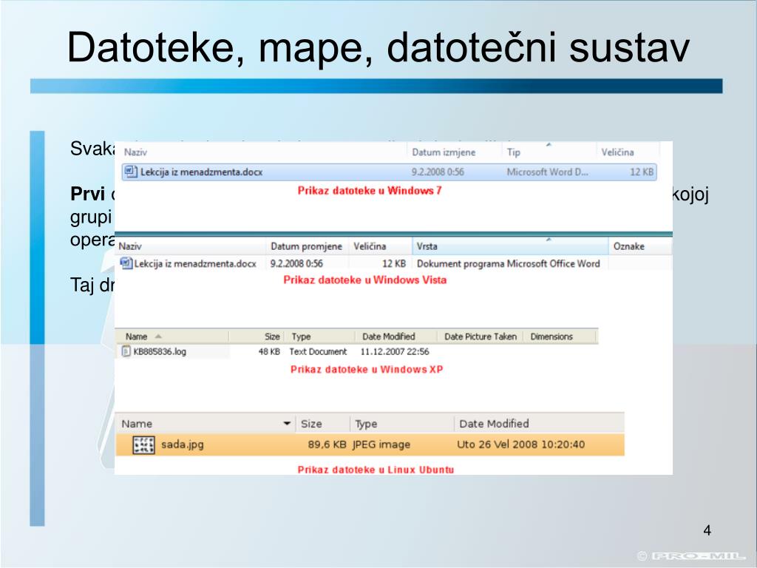The width and height of the screenshot is (757, 568).
Task: Click the Ubuntu Date Modified column header
Action: [x=494, y=424]
